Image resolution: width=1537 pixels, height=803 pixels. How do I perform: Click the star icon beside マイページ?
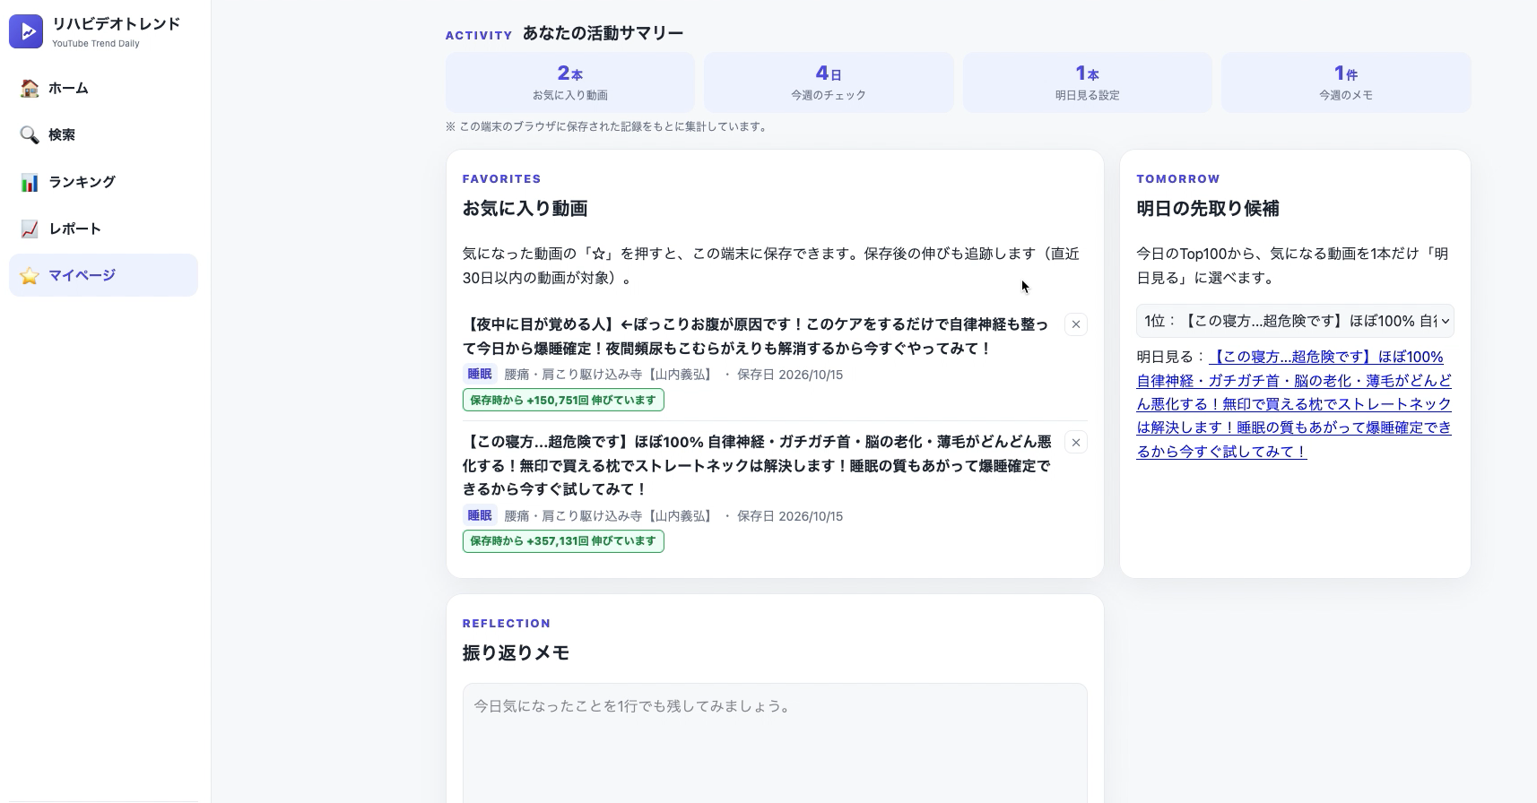[x=30, y=275]
